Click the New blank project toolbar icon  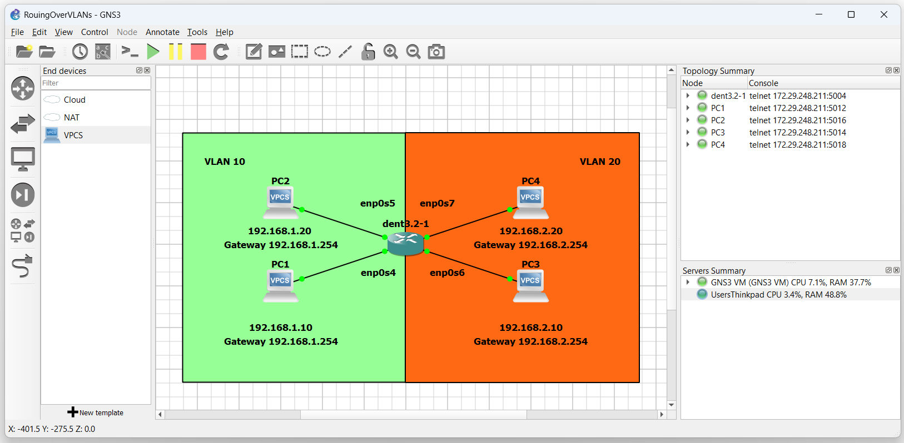pos(24,52)
